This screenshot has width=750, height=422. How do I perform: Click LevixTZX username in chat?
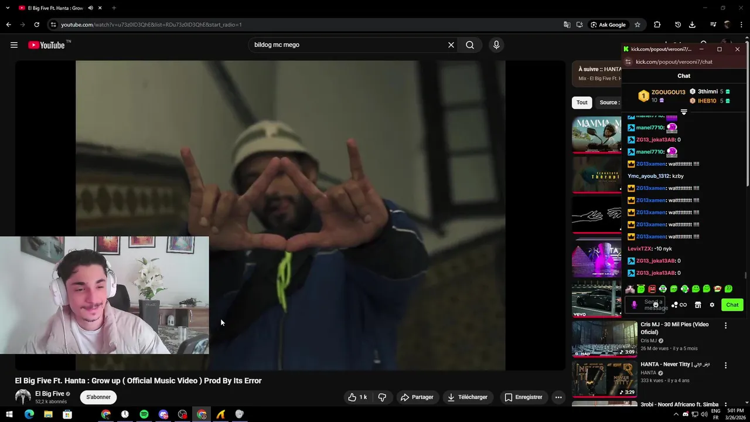[x=639, y=249]
